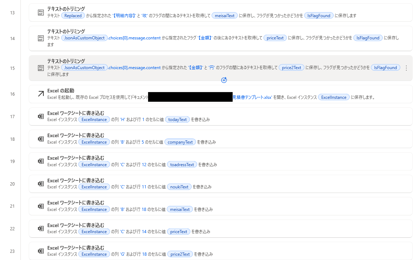This screenshot has height=260, width=416.
Task: Click the Excel worksheet icon on step 19
Action: pyautogui.click(x=41, y=161)
